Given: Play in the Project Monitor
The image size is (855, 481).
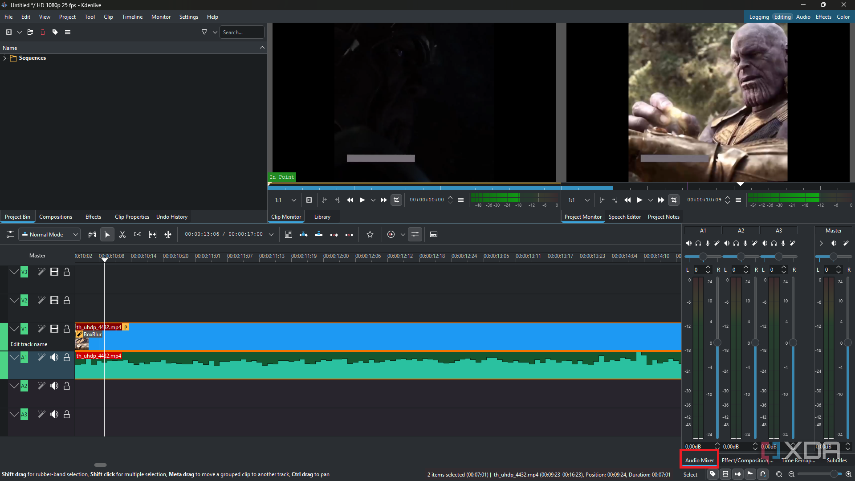Looking at the screenshot, I should tap(640, 200).
